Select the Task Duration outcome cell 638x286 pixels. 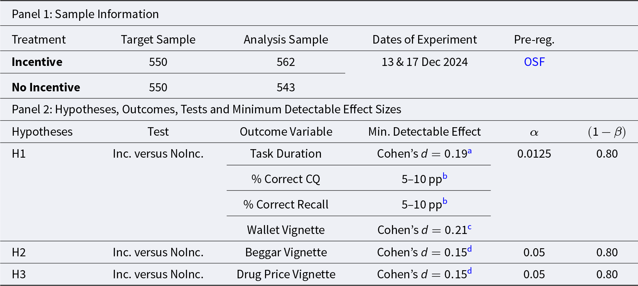[x=286, y=154]
